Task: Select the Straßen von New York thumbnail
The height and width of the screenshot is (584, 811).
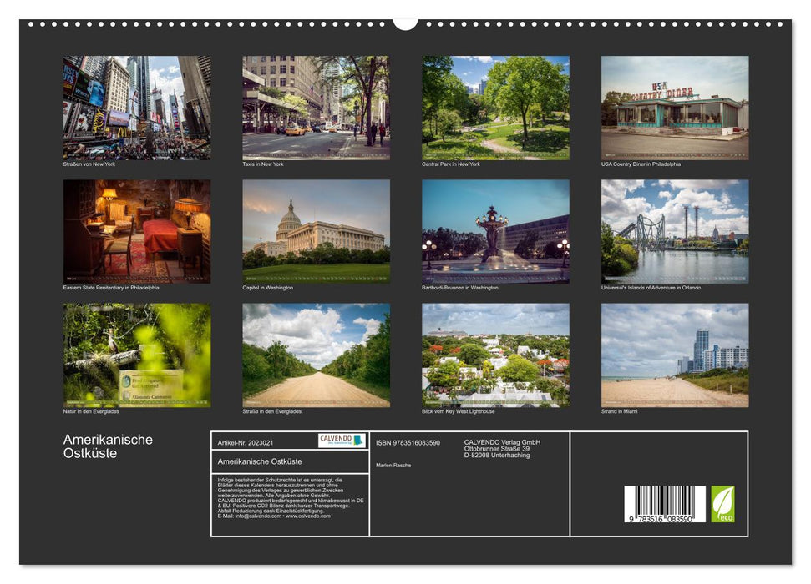Action: coord(135,107)
